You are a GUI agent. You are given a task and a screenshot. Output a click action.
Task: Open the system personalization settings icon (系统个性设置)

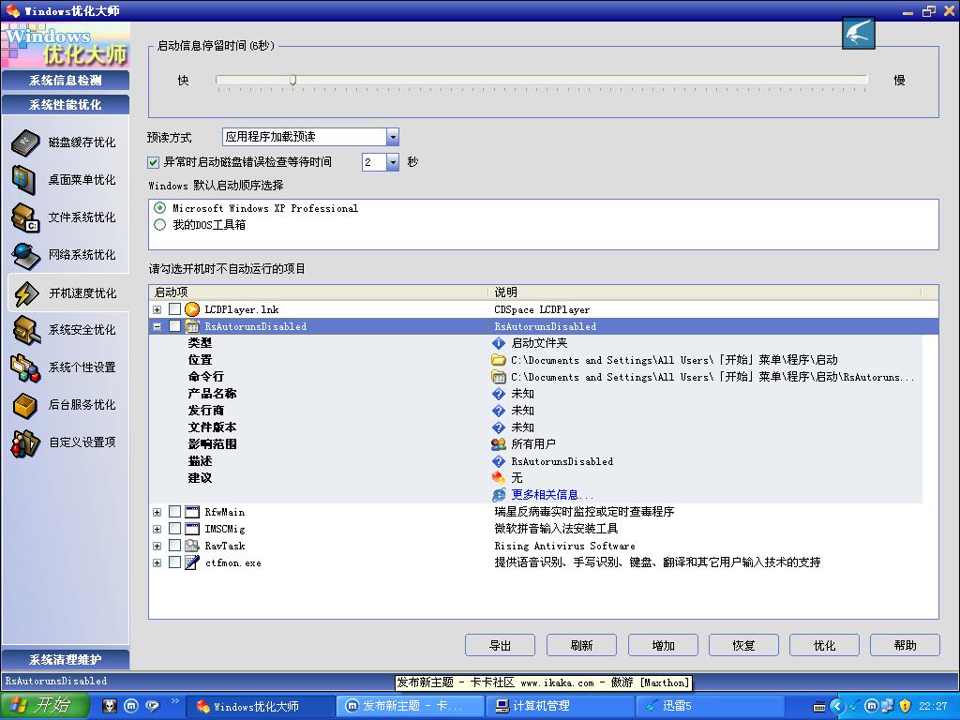[x=25, y=367]
